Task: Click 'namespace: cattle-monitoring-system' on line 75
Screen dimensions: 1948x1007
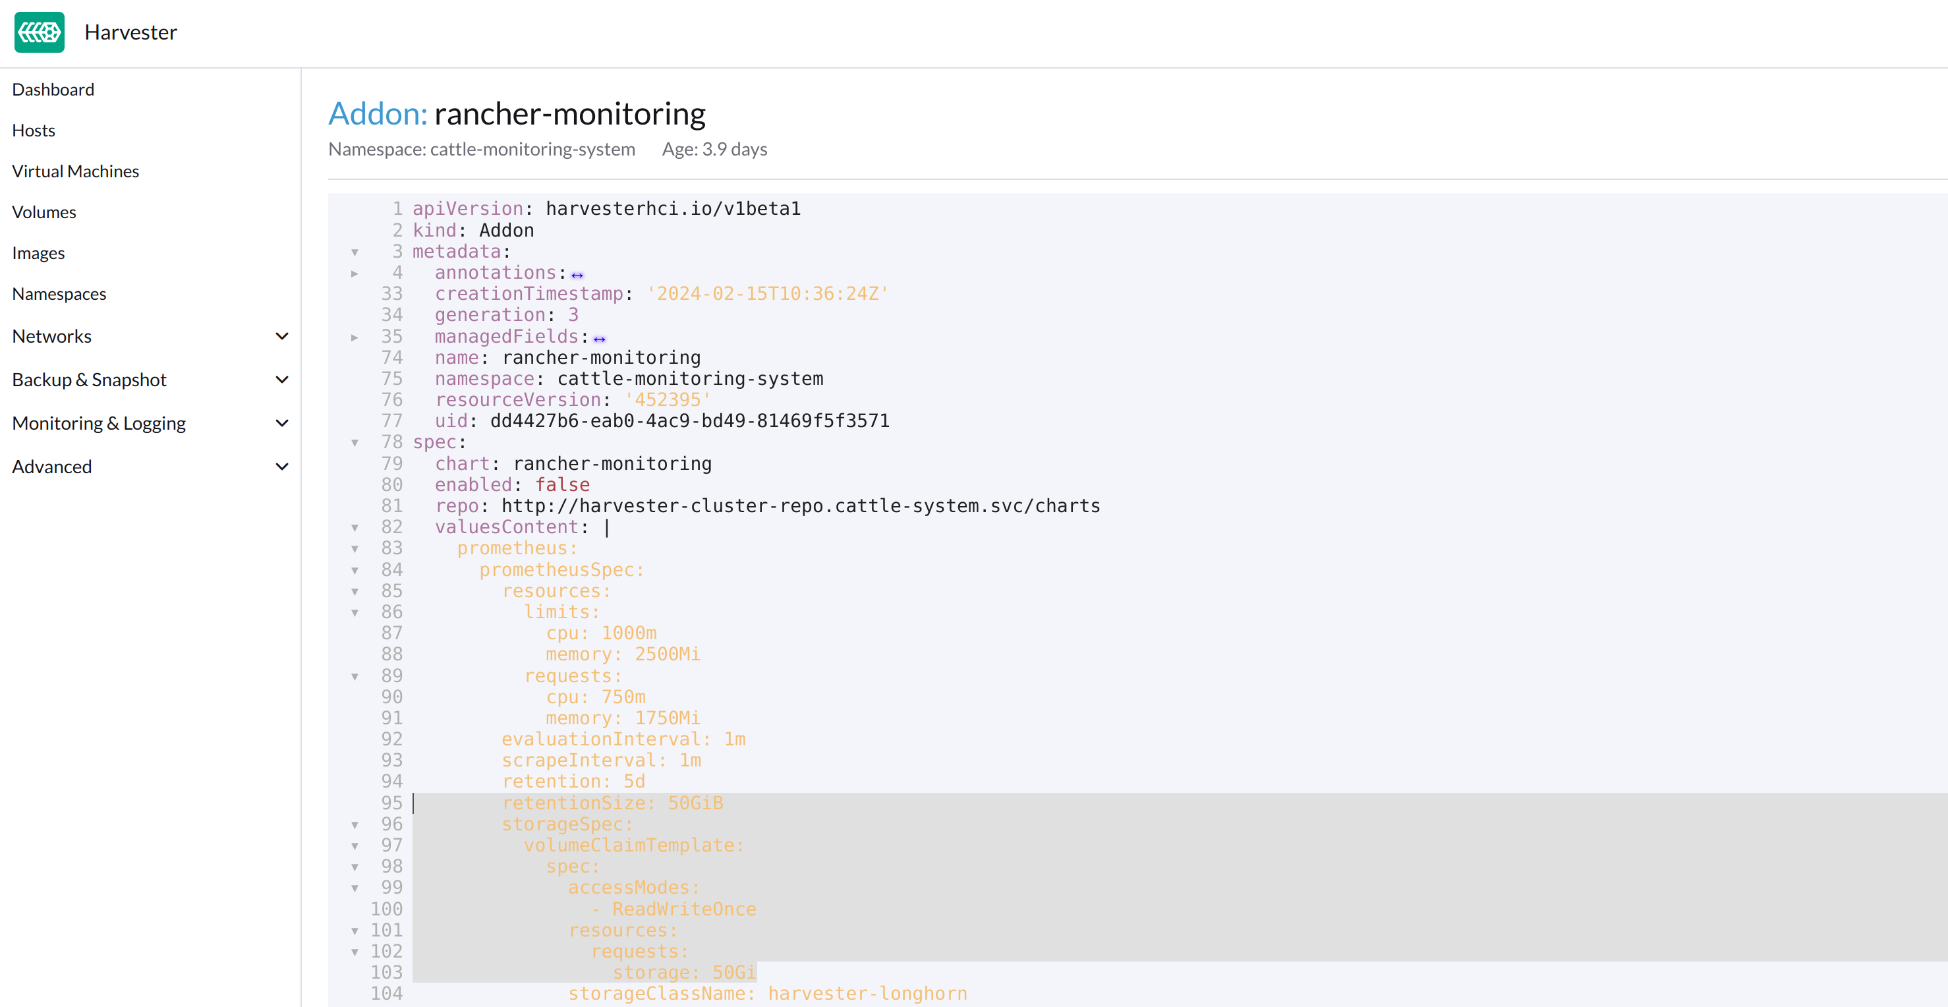Action: pyautogui.click(x=629, y=379)
